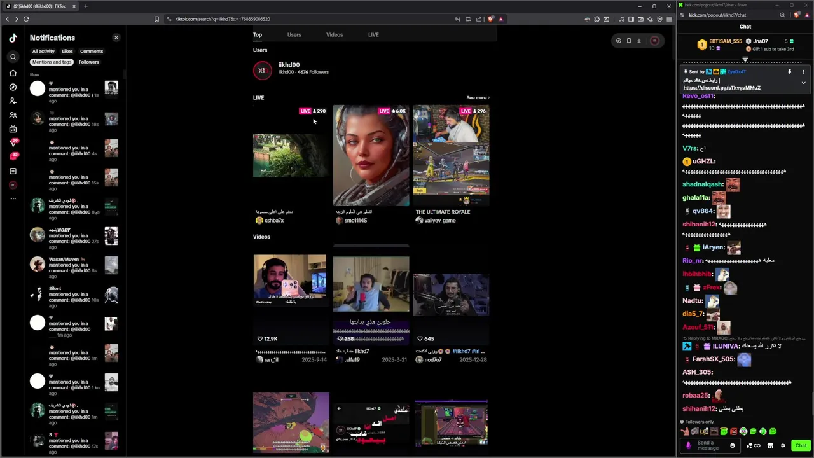Click the Send a message field
Screen dimensions: 814x458
[x=711, y=445]
